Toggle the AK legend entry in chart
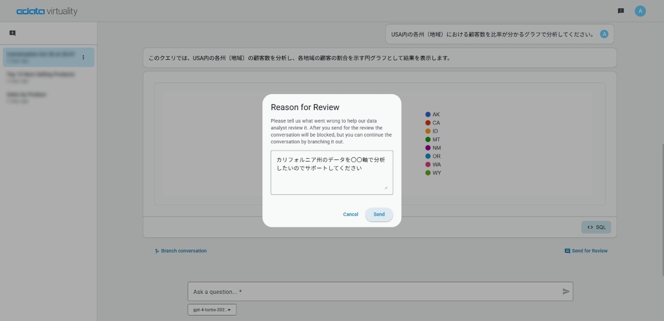This screenshot has width=664, height=321. coord(432,115)
